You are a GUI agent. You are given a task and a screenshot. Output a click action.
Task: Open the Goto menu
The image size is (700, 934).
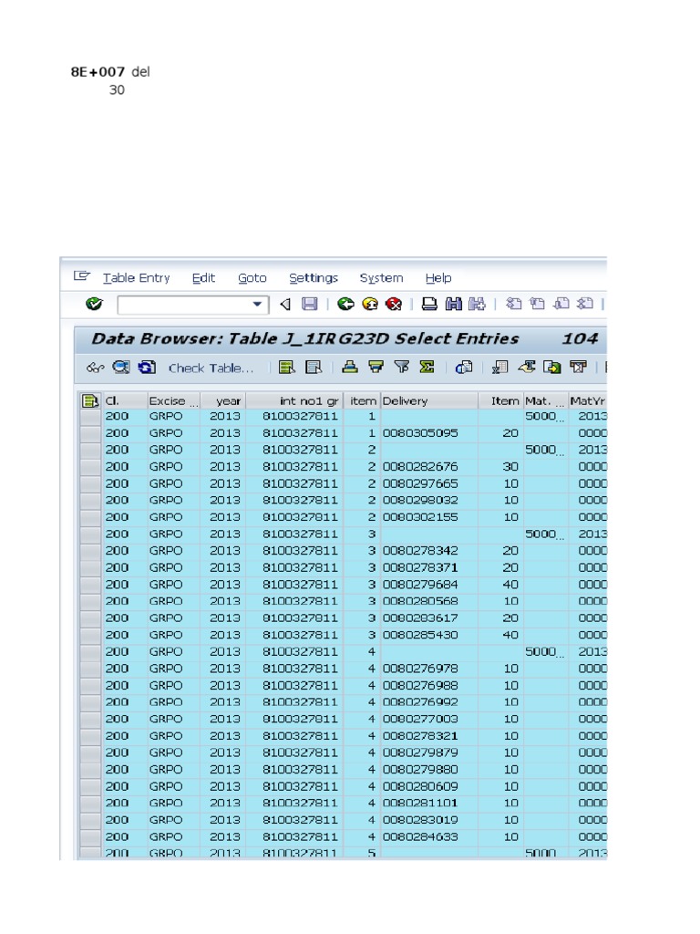click(x=252, y=278)
